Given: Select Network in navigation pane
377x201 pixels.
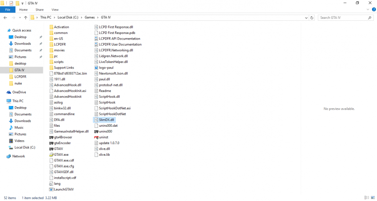Looking at the screenshot, I should click(18, 156).
